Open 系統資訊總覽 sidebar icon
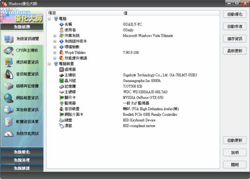 pyautogui.click(x=9, y=39)
